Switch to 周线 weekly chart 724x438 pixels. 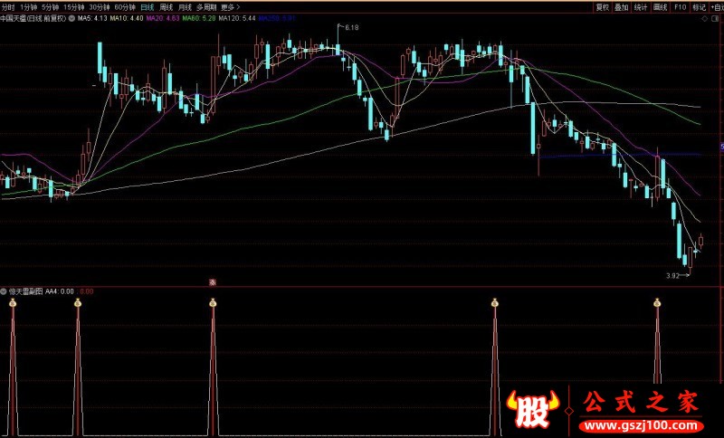point(166,7)
